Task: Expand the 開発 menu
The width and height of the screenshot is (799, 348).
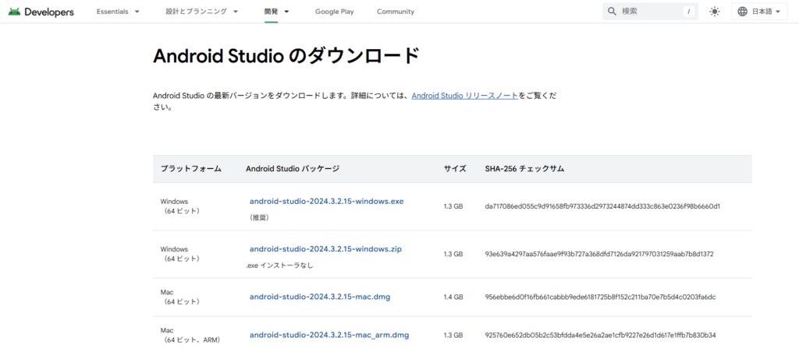Action: pos(277,11)
